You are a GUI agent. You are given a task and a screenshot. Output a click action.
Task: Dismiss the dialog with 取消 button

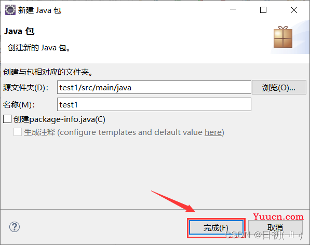tap(275, 228)
